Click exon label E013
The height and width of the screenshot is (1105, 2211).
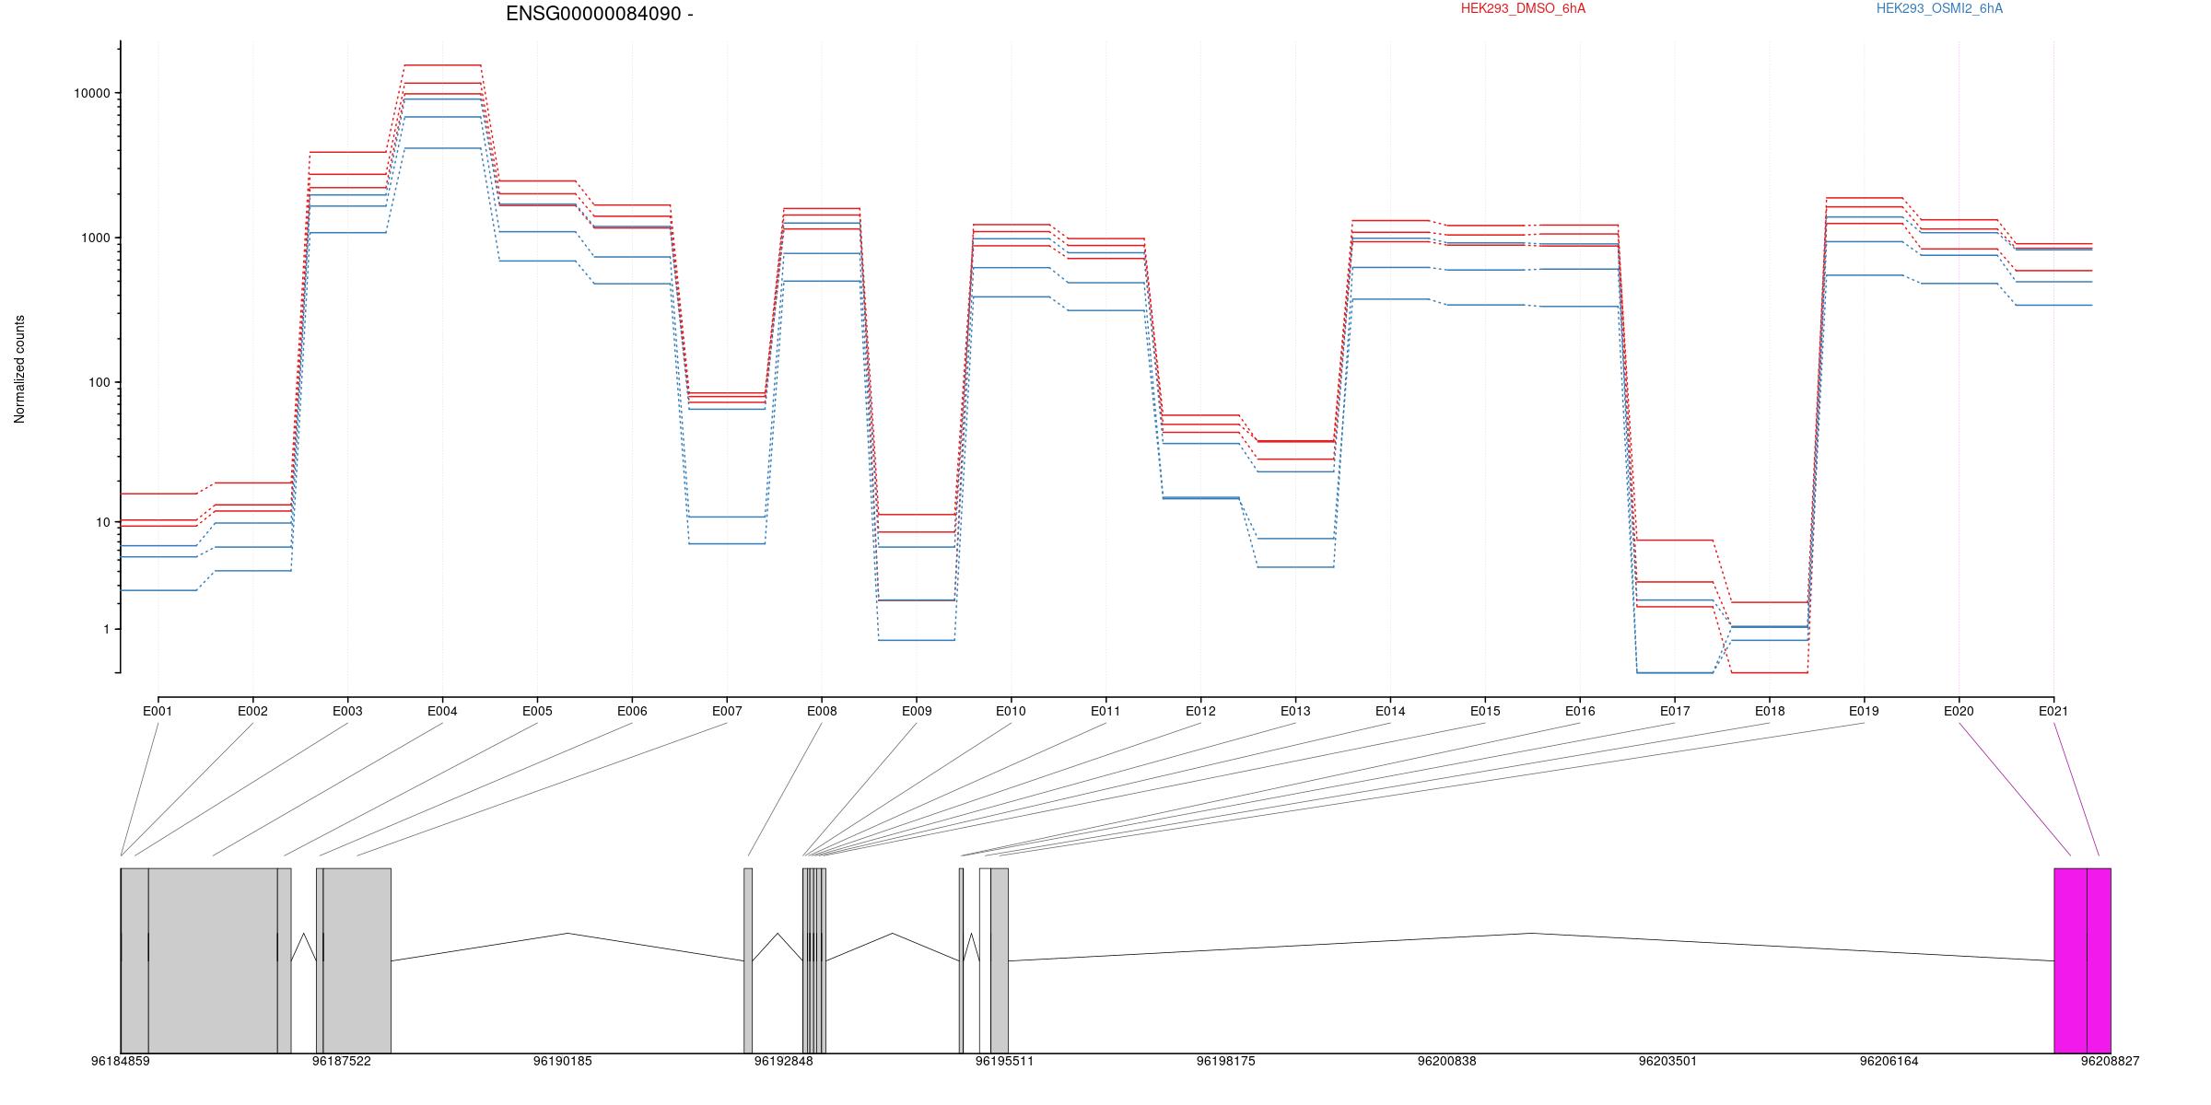point(1295,711)
